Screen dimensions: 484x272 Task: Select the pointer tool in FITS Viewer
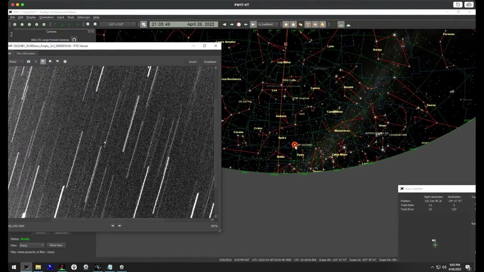[x=36, y=62]
